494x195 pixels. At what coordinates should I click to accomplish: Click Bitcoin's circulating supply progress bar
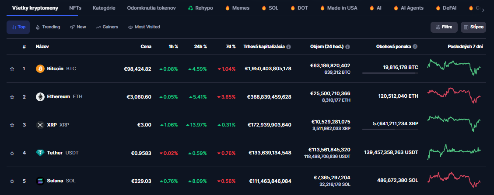click(390, 73)
